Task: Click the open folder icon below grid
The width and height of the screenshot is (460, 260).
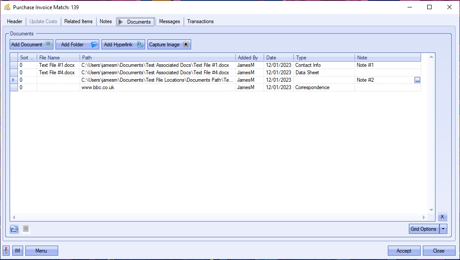Action: pos(14,229)
